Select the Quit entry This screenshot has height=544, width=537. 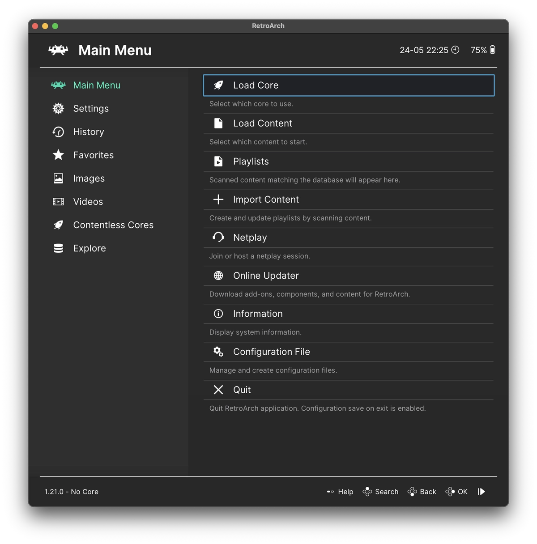[x=349, y=390]
